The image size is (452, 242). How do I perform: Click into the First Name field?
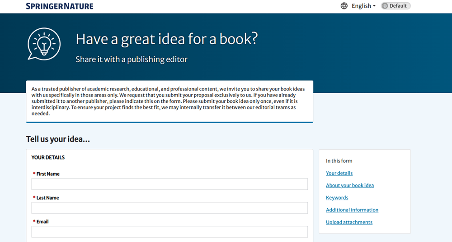(169, 184)
